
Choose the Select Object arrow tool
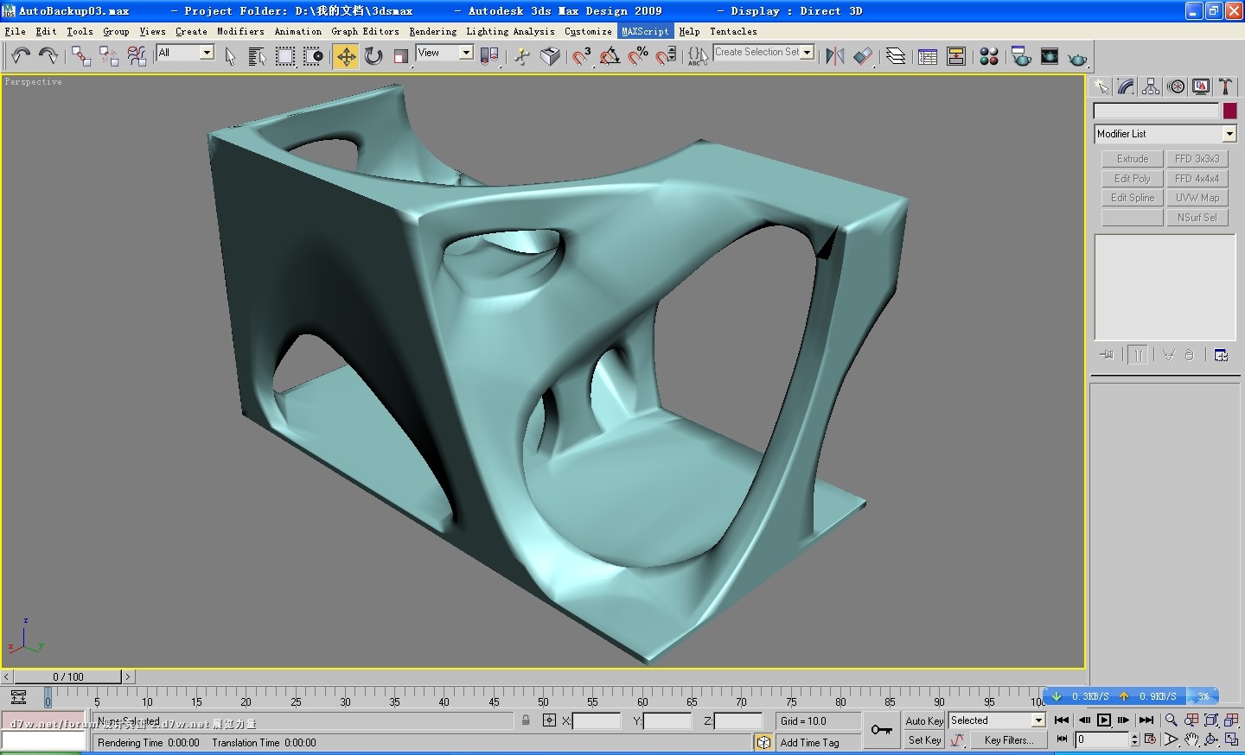(230, 56)
